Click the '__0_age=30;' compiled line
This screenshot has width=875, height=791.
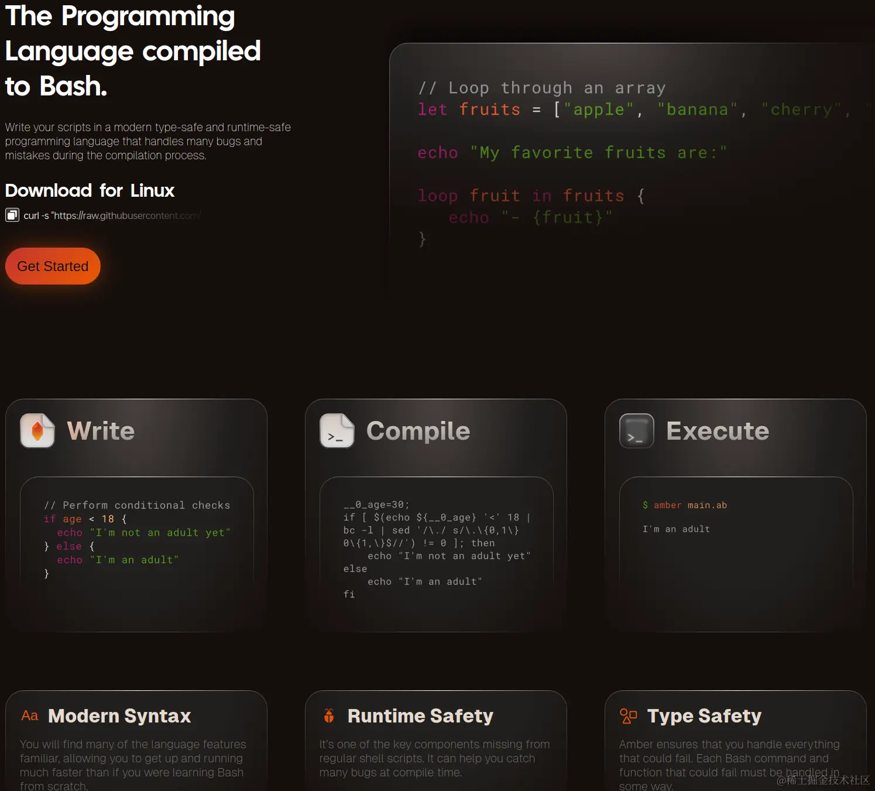[x=376, y=505]
